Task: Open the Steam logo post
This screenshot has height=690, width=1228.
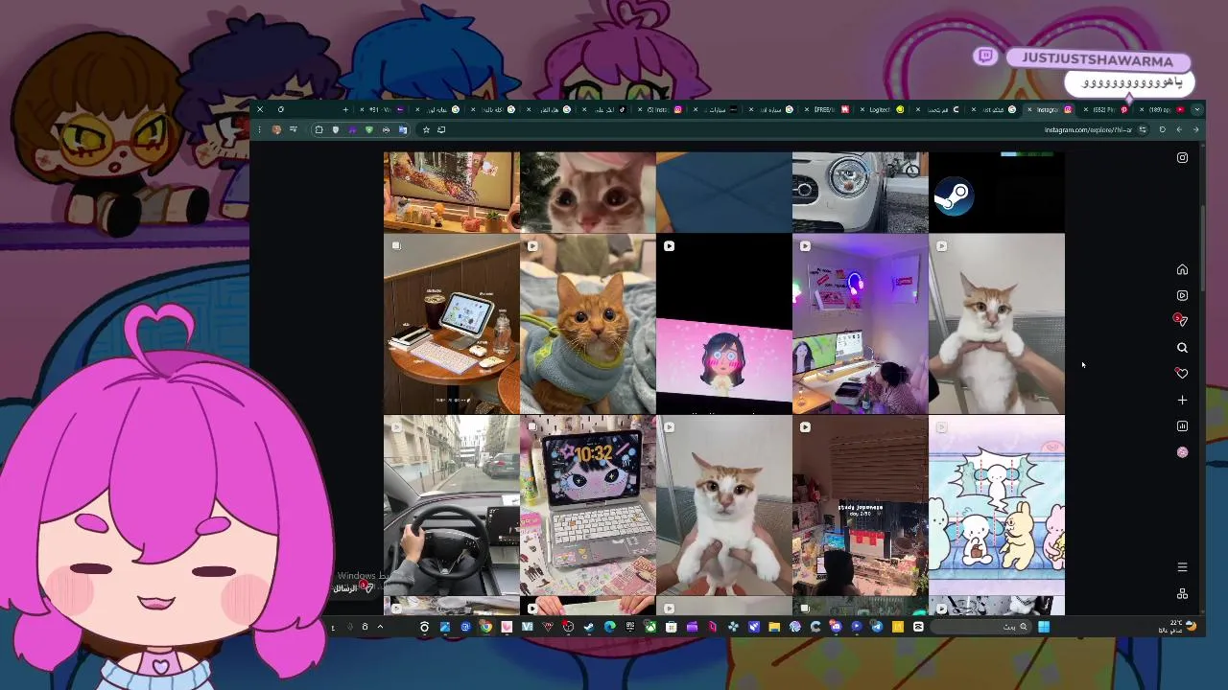Action: [x=996, y=192]
